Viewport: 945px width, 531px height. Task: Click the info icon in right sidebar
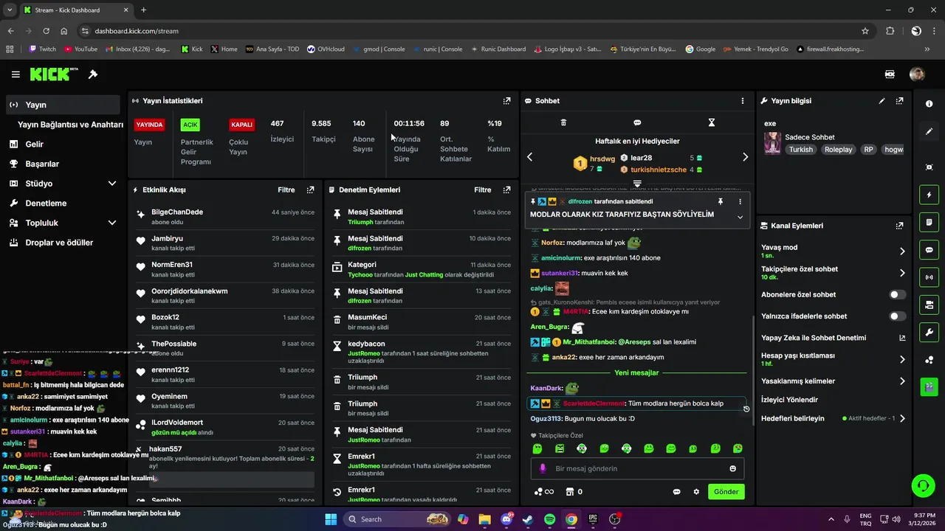(x=929, y=104)
